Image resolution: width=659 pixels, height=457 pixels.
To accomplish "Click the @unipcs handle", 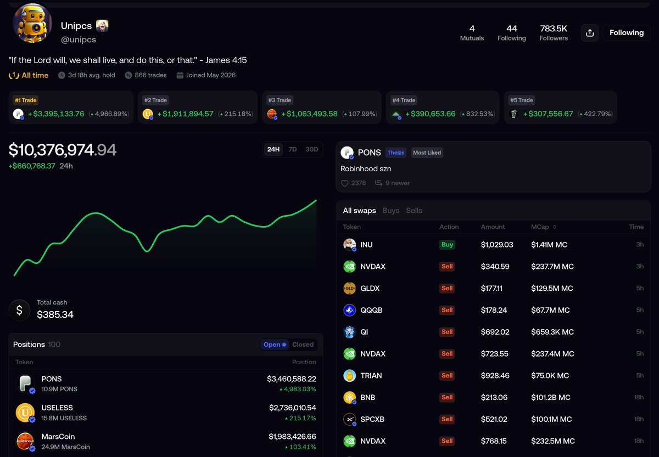I will 79,40.
